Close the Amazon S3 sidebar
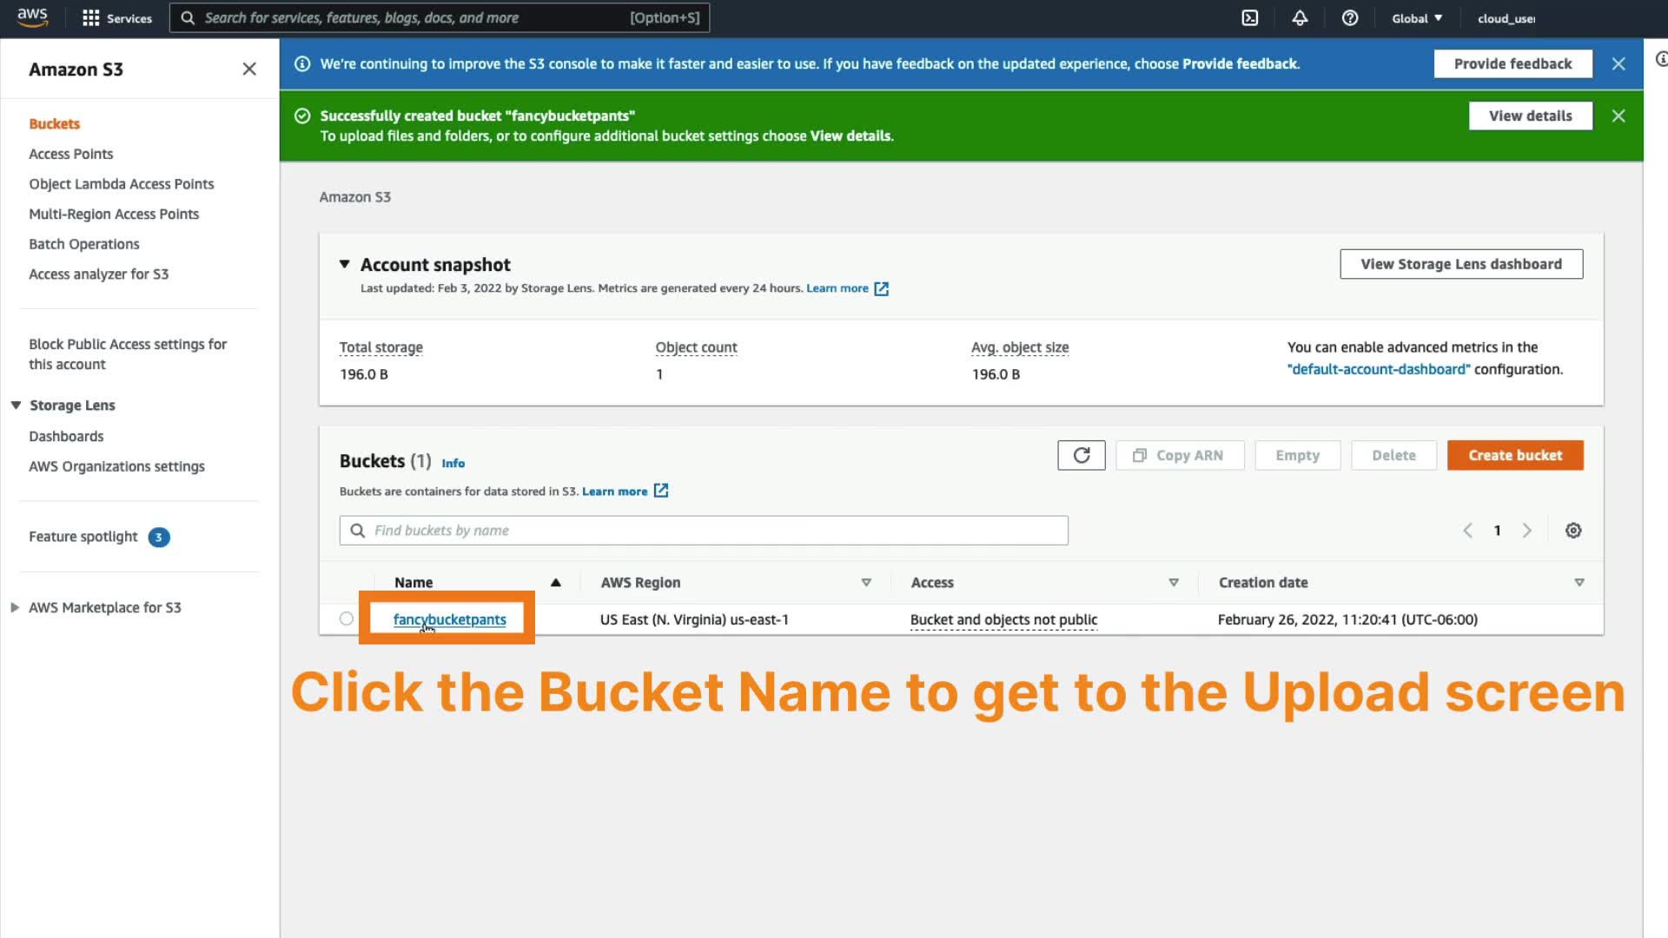Image resolution: width=1668 pixels, height=938 pixels. click(x=249, y=69)
